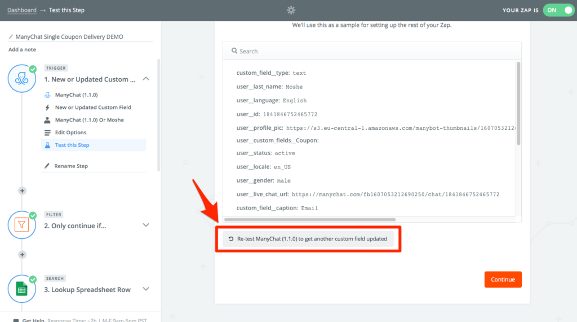Go back to the Dashboard link

point(22,10)
